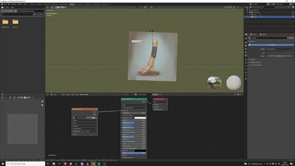Click the Metallic slider on Principled BSDF
Viewport: 295px width, 166px height.
134,120
